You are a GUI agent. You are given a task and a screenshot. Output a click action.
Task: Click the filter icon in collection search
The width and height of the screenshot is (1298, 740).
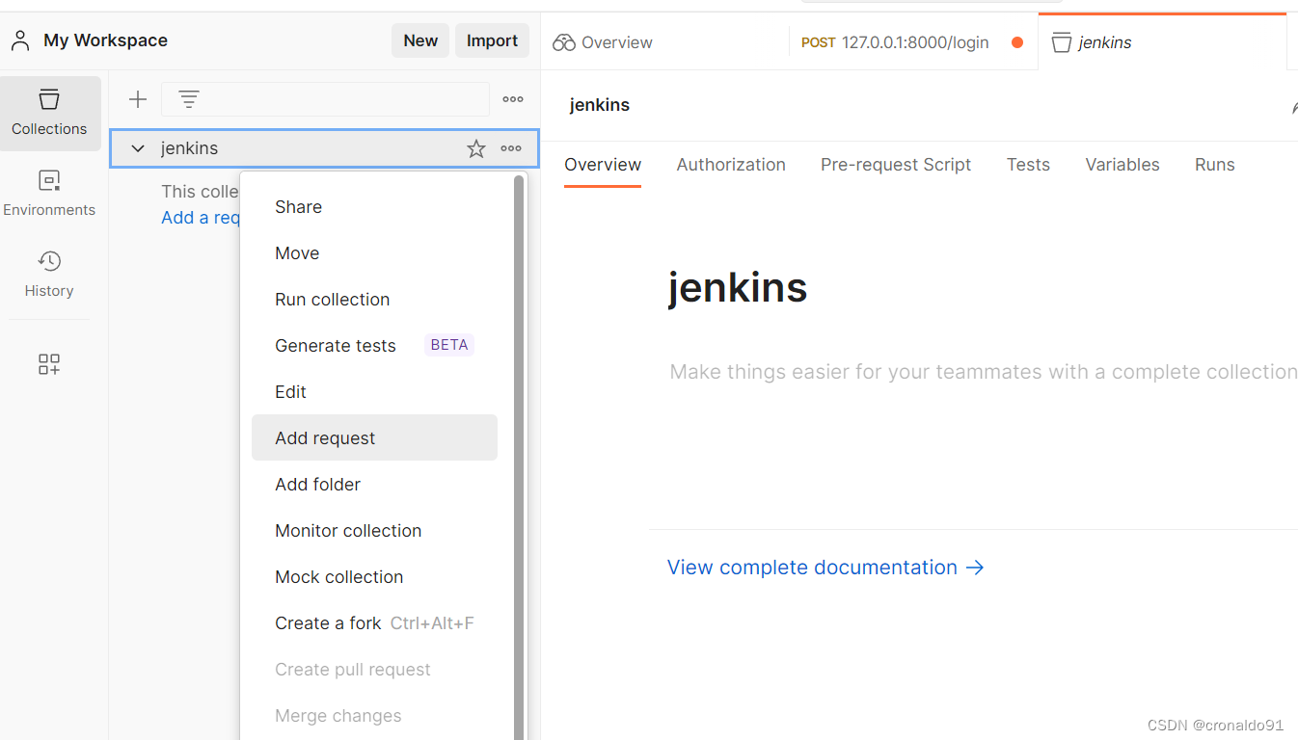coord(189,99)
